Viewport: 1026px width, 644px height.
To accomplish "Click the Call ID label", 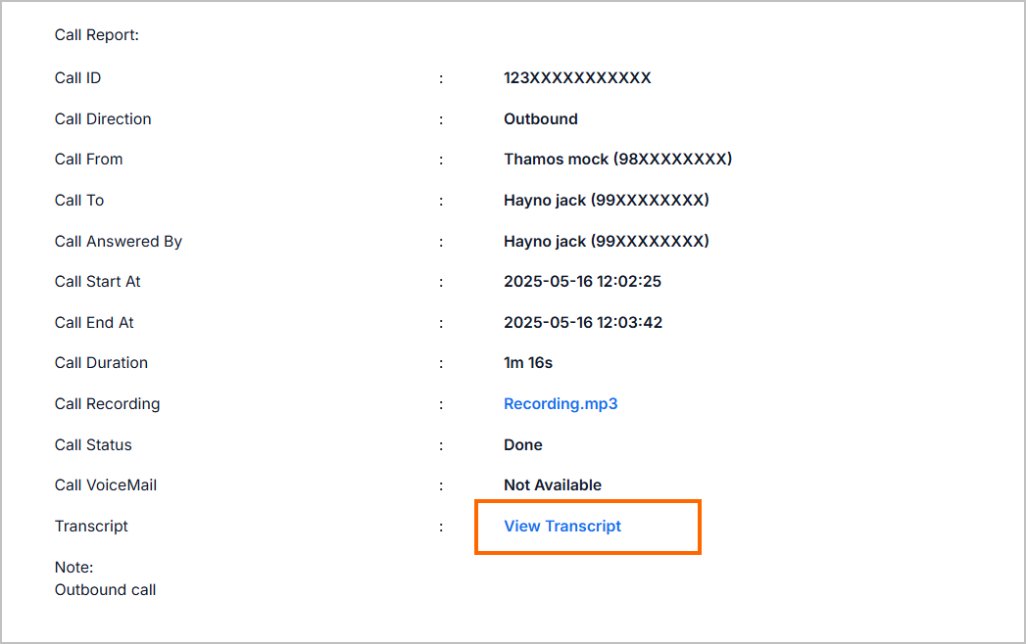I will tap(77, 77).
